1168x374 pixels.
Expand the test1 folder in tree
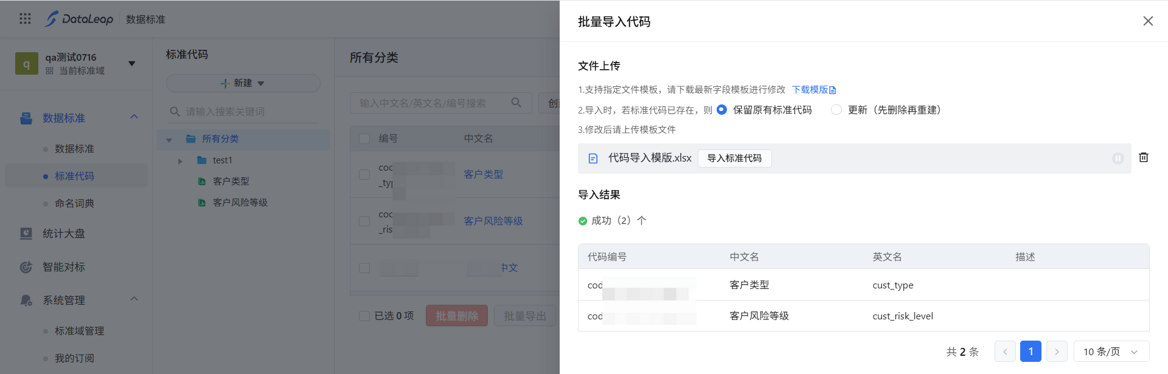pyautogui.click(x=180, y=161)
